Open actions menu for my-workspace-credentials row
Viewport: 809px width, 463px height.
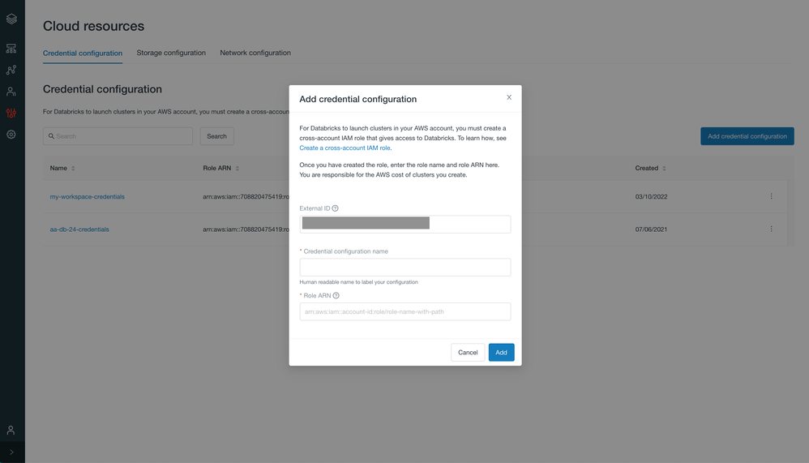point(771,196)
